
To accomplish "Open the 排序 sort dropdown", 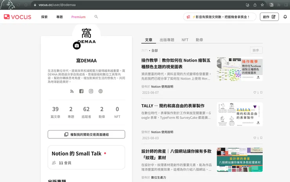I will tap(256, 50).
